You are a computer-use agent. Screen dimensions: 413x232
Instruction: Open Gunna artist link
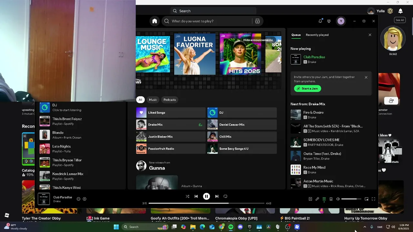click(x=157, y=168)
